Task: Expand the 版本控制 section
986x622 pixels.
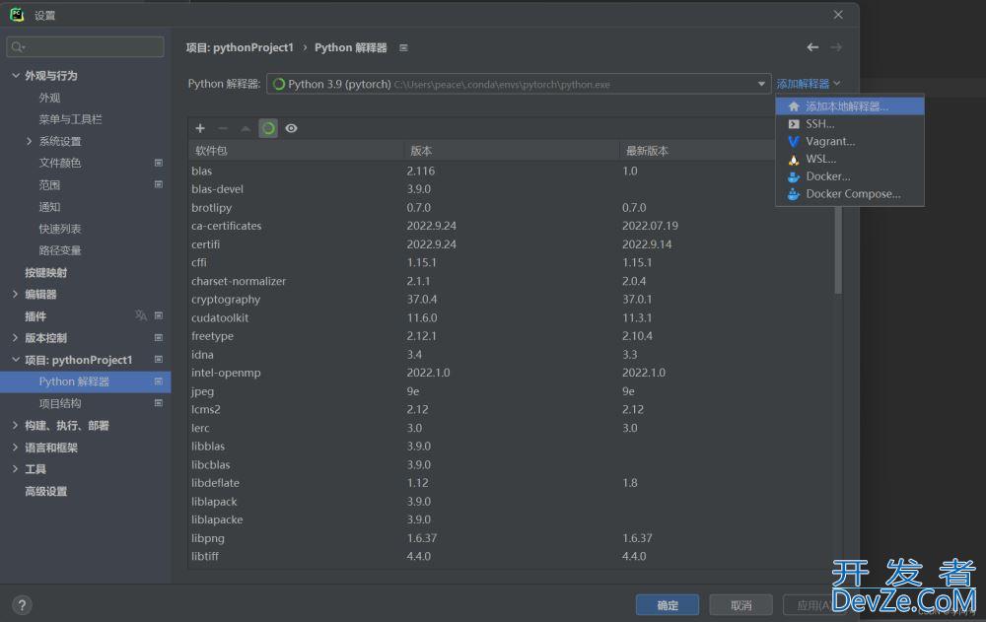Action: pyautogui.click(x=16, y=338)
